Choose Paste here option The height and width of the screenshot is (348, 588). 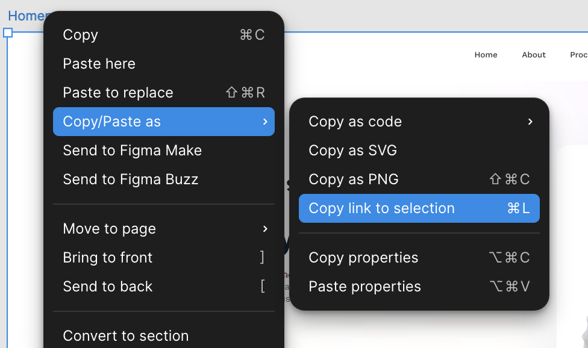pos(99,64)
